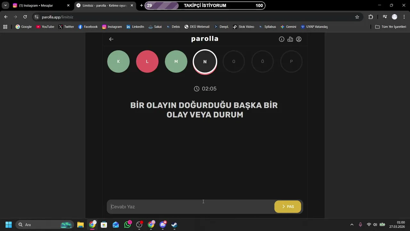Close the parolla browser tab
410x231 pixels.
[x=132, y=5]
